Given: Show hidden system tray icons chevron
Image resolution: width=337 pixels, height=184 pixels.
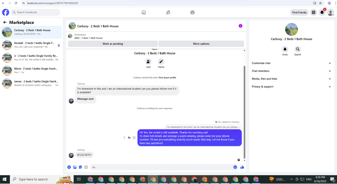Looking at the screenshot, I should coord(291,179).
